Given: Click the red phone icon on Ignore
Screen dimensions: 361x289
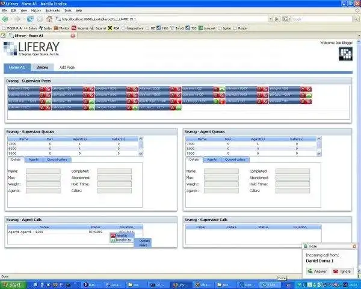Looking at the screenshot, I should click(336, 272).
